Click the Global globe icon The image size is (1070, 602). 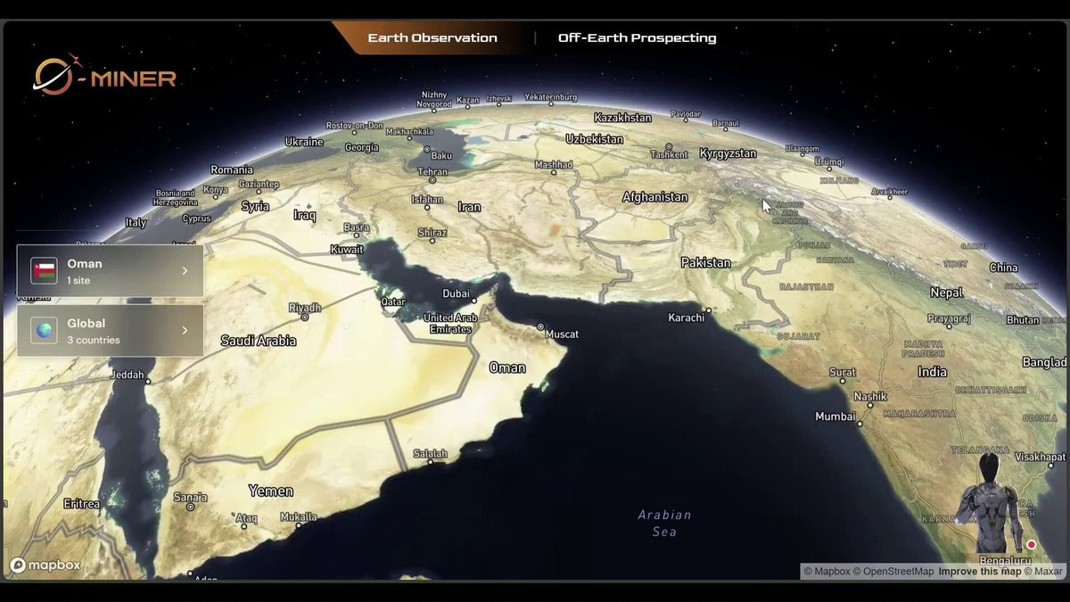(44, 331)
